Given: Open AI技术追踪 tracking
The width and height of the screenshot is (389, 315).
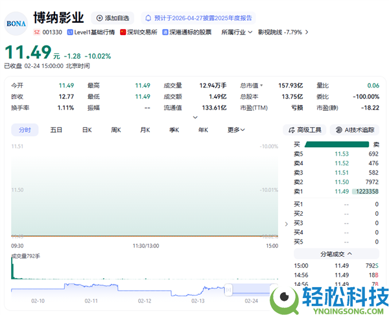Looking at the screenshot, I should point(355,130).
